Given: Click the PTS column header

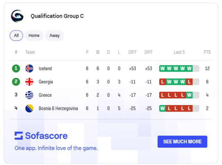Looking at the screenshot, I should pyautogui.click(x=207, y=52).
